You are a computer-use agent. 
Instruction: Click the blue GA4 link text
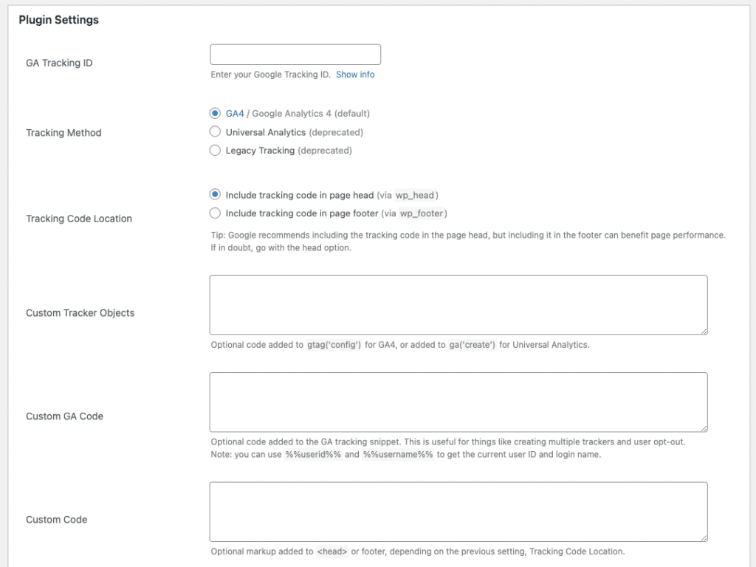235,114
